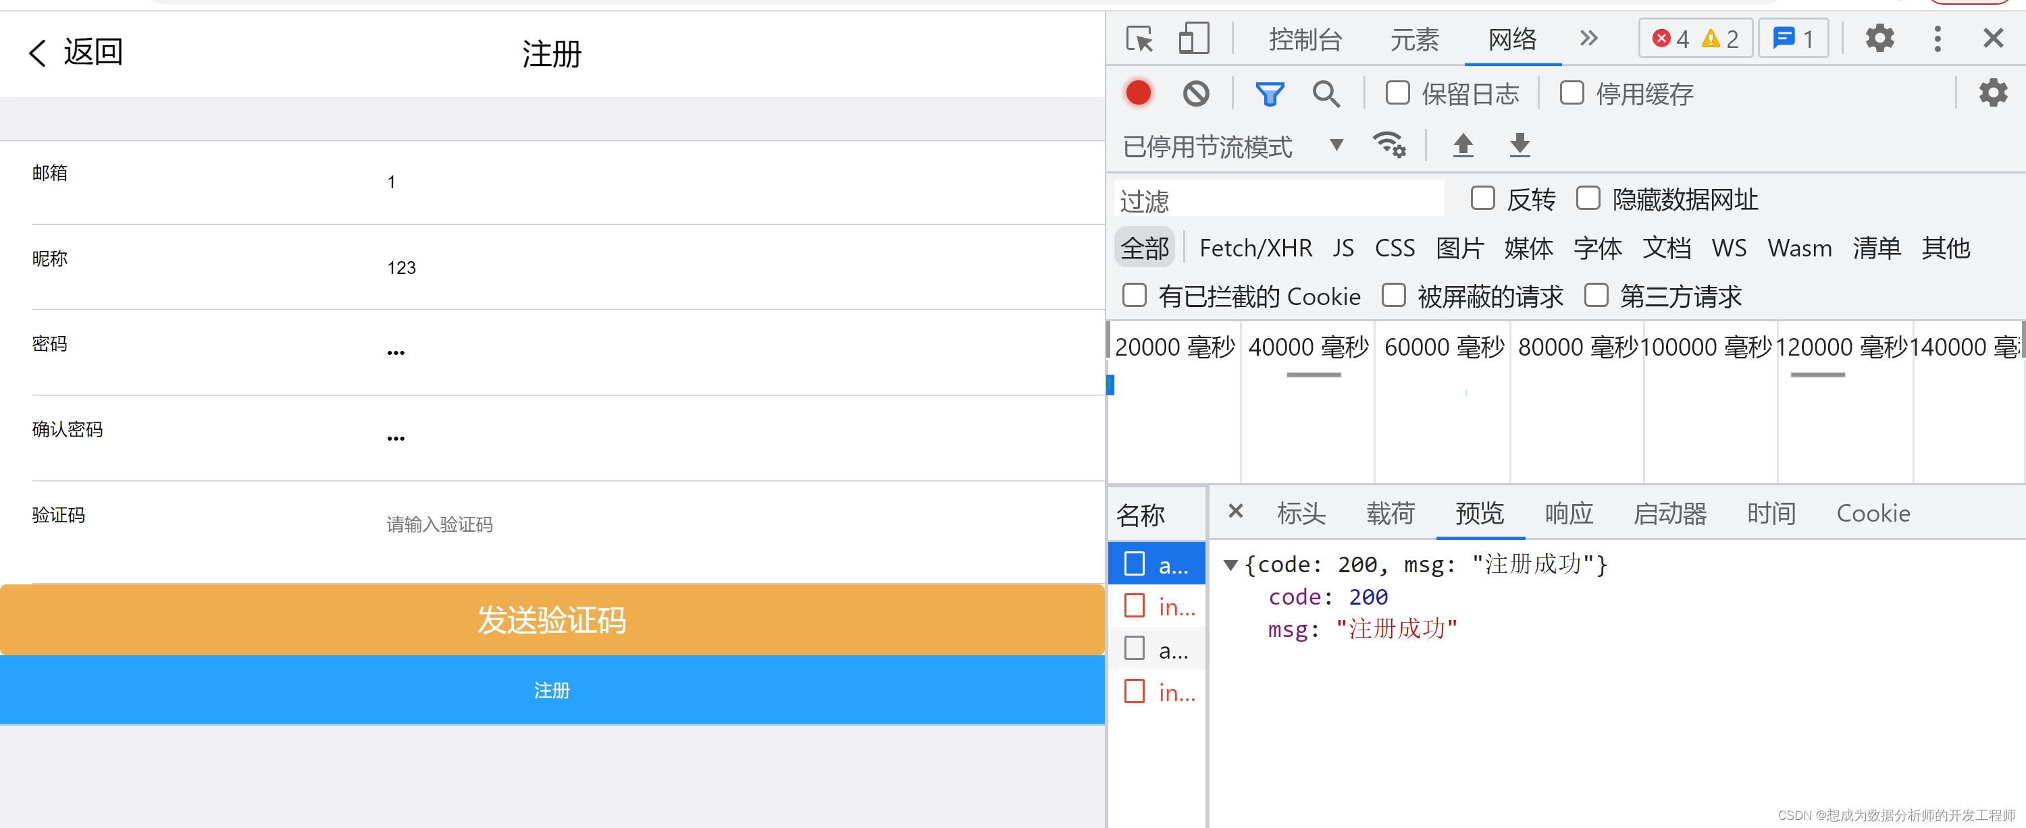Filter requests by 其他

click(x=1945, y=248)
